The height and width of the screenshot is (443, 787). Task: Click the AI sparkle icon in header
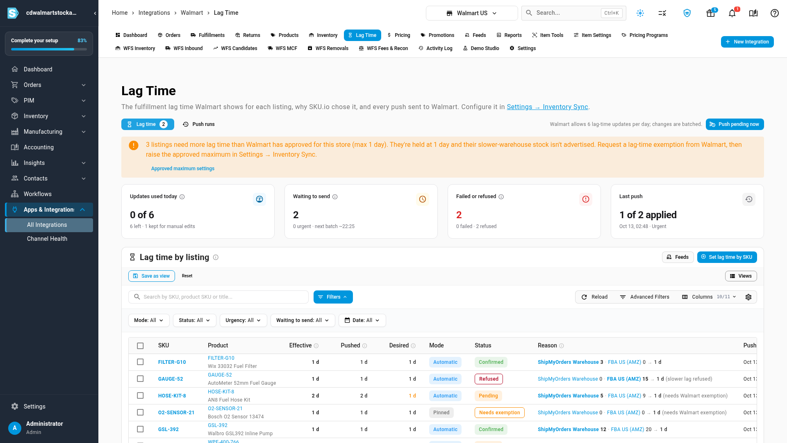640,13
